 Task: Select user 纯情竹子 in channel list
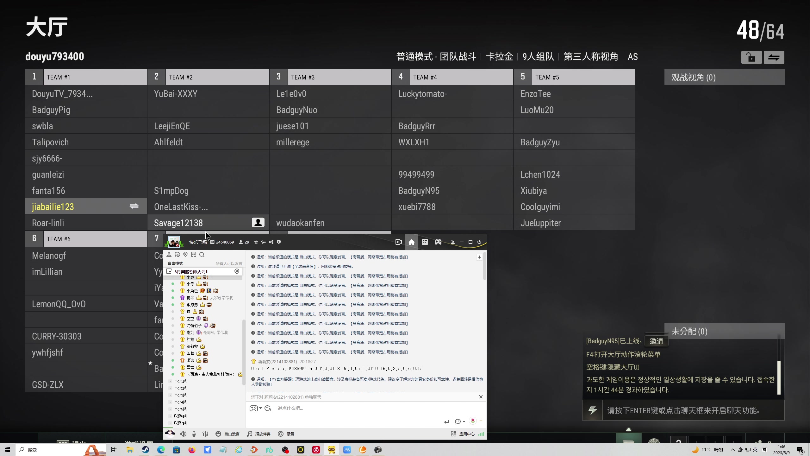pyautogui.click(x=194, y=326)
